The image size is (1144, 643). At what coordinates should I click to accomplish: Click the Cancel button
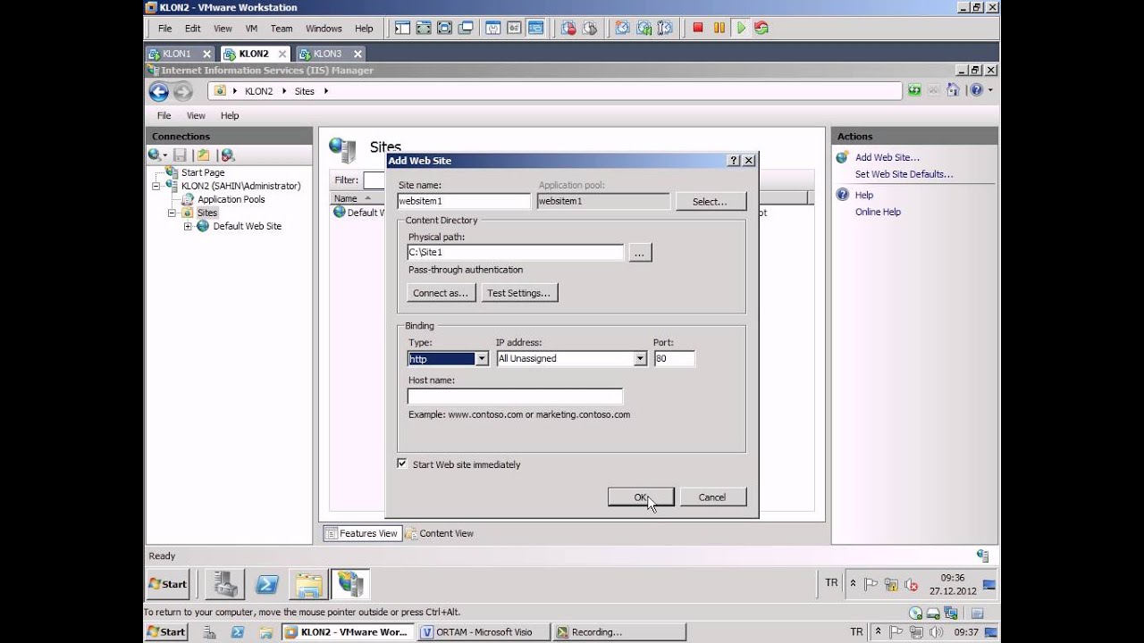[x=712, y=497]
